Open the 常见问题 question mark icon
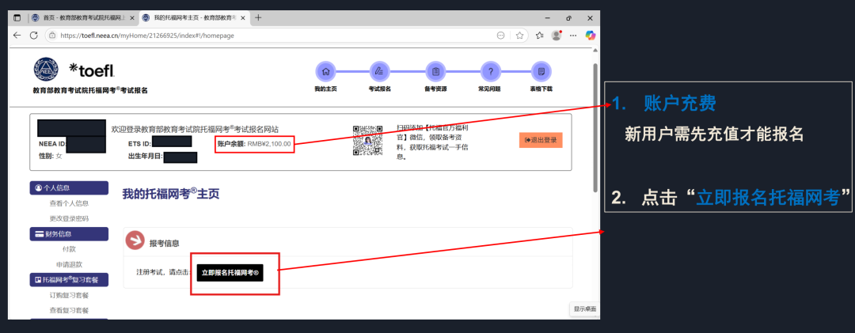 click(490, 71)
